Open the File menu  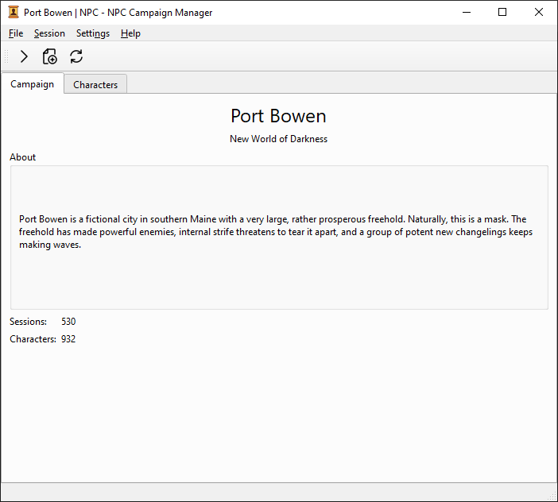(x=16, y=33)
